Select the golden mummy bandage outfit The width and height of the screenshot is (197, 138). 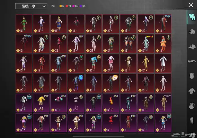click(x=146, y=63)
